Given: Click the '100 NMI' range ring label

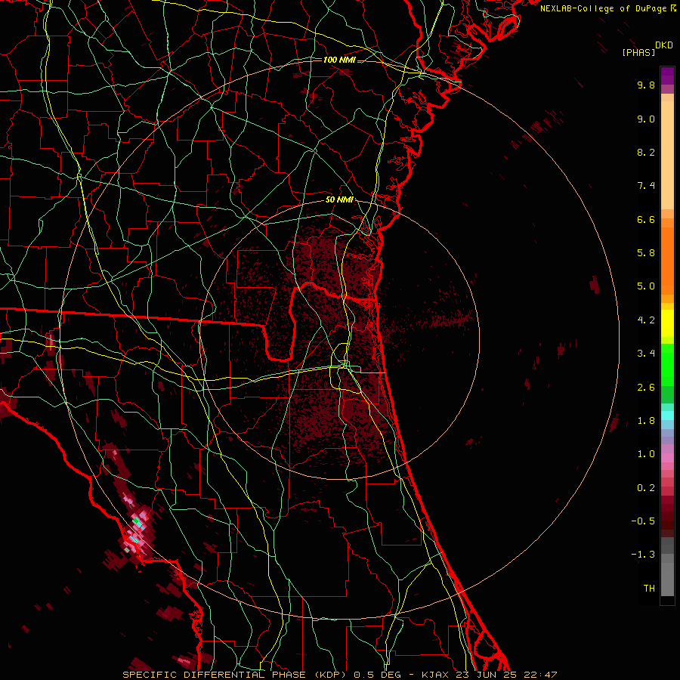Looking at the screenshot, I should (339, 60).
